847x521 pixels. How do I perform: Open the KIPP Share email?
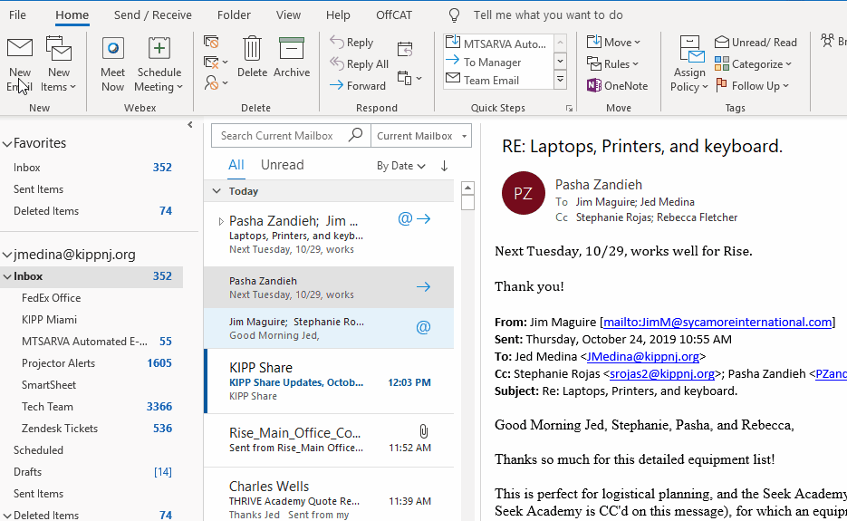pos(329,381)
